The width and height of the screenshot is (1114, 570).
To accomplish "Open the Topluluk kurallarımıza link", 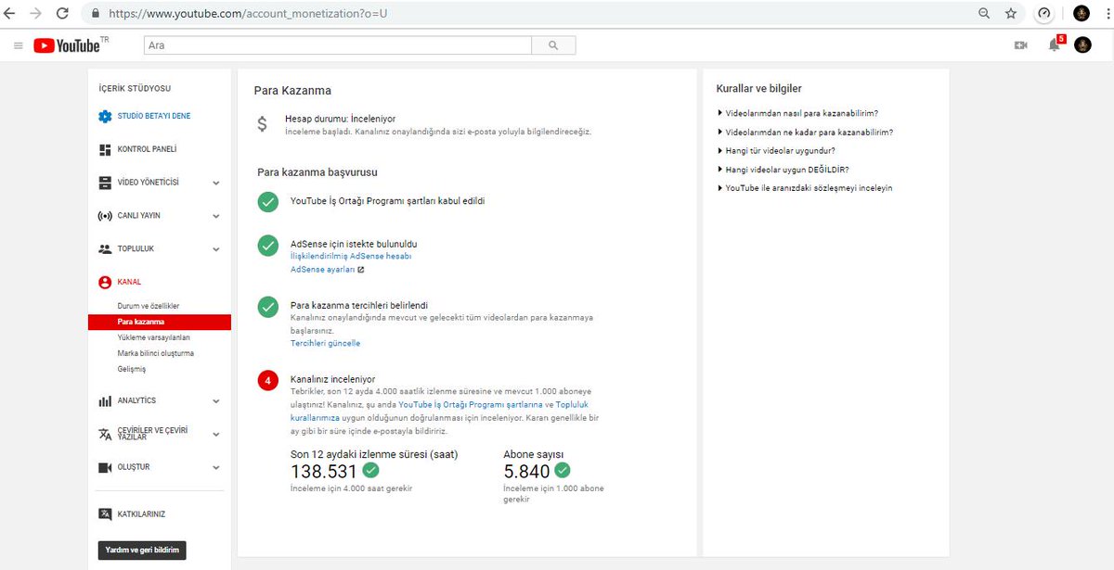I will [440, 412].
